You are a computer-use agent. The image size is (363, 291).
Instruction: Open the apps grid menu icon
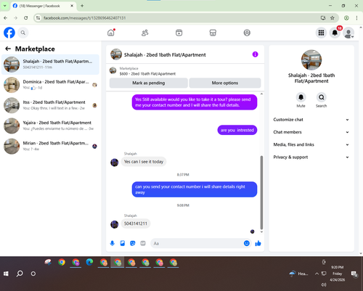[321, 33]
